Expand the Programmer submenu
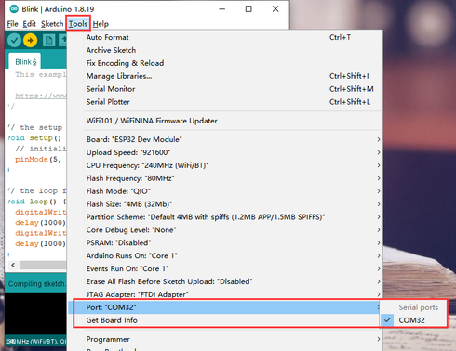456x351 pixels. click(x=224, y=339)
